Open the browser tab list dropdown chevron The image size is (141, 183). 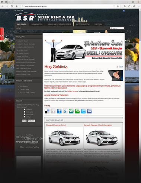click(x=13, y=2)
